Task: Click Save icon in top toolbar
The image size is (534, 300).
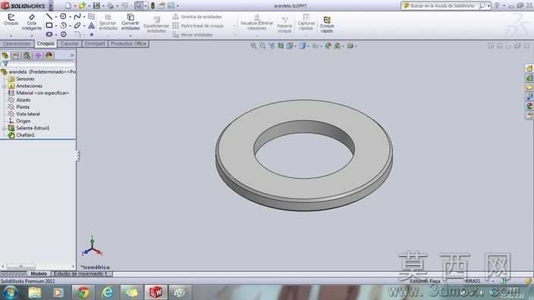Action: point(97,5)
